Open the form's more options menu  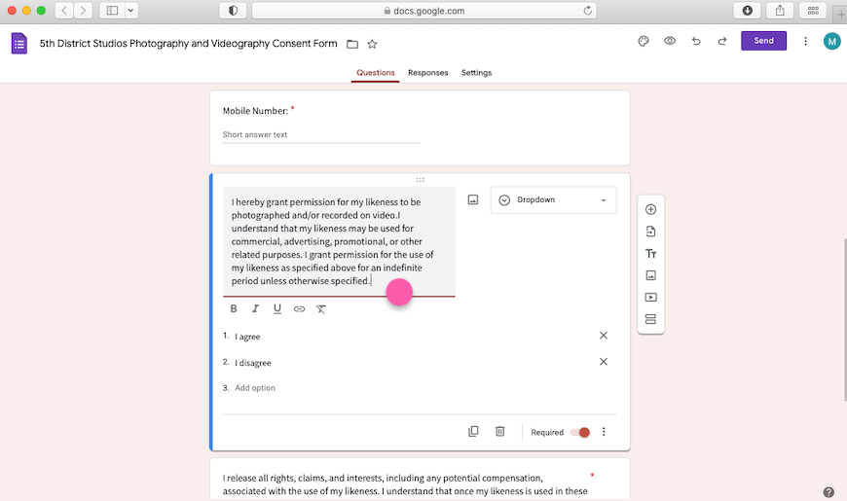pos(805,41)
